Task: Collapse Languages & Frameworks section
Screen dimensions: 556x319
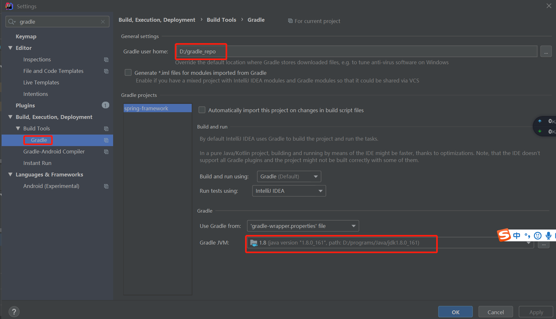Action: [10, 175]
